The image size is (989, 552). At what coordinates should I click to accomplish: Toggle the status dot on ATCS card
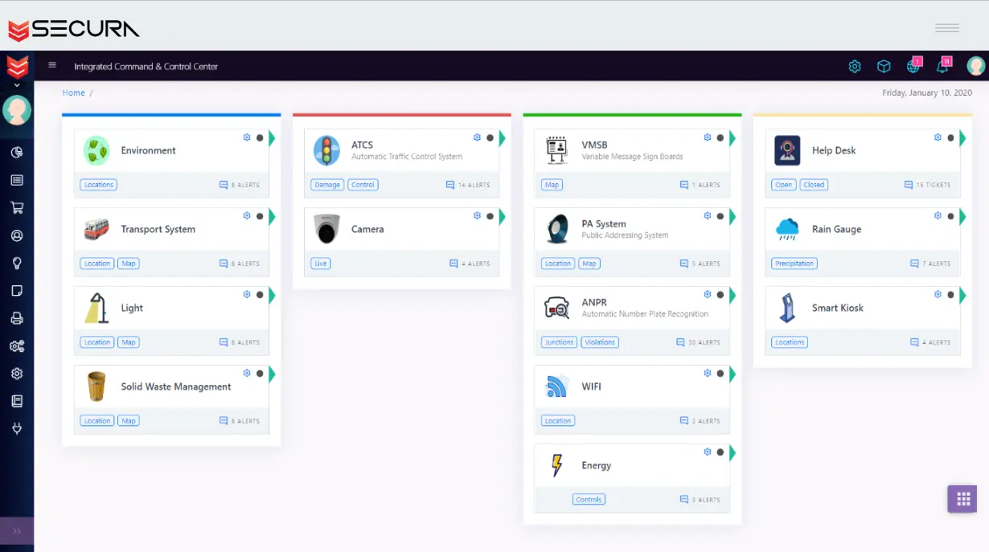(490, 137)
